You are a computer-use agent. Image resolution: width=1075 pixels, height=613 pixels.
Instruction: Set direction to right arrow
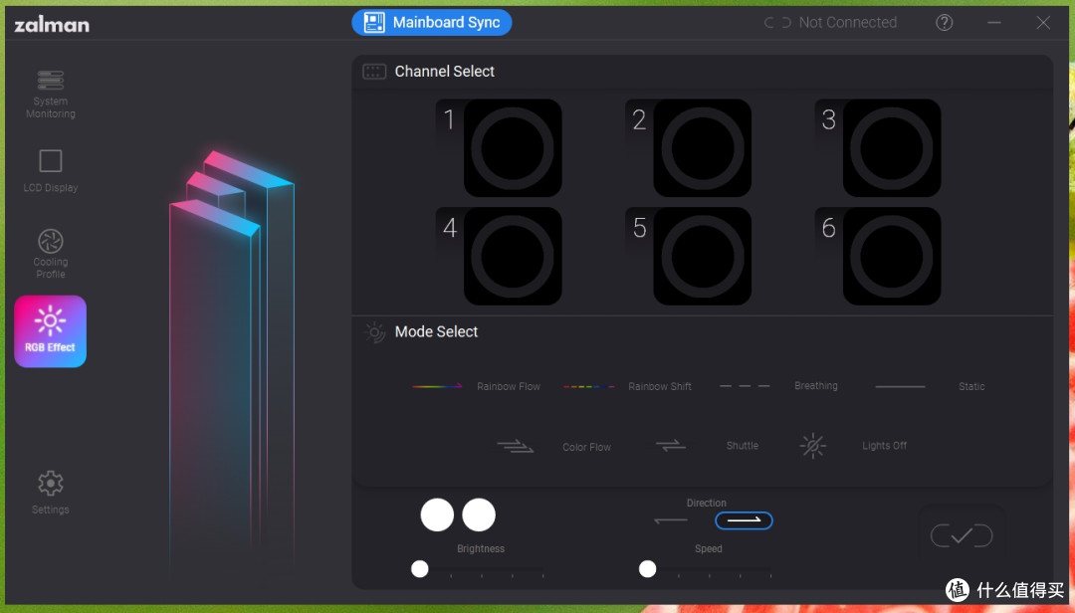click(744, 520)
